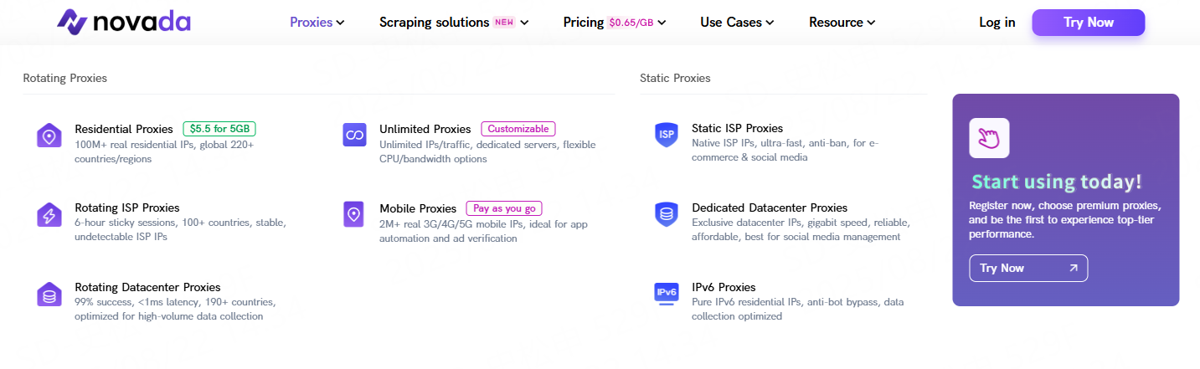Viewport: 1200px width, 369px height.
Task: Click the Dedicated Datacenter shield icon
Action: 666,214
